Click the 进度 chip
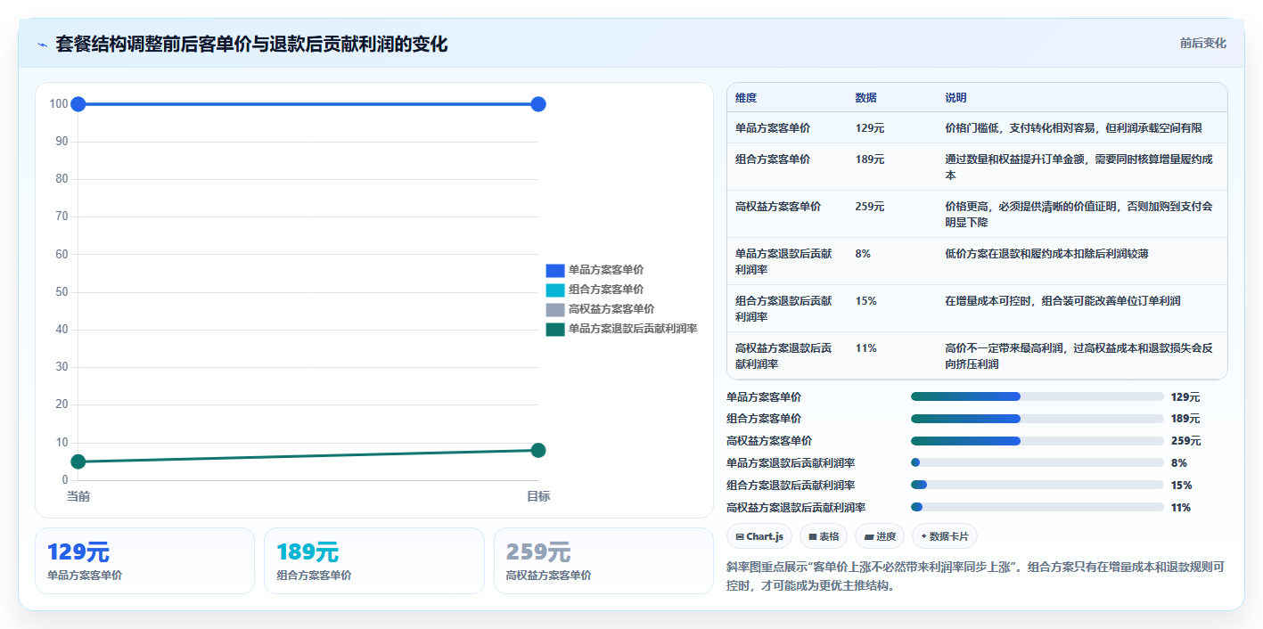This screenshot has height=629, width=1263. [879, 536]
